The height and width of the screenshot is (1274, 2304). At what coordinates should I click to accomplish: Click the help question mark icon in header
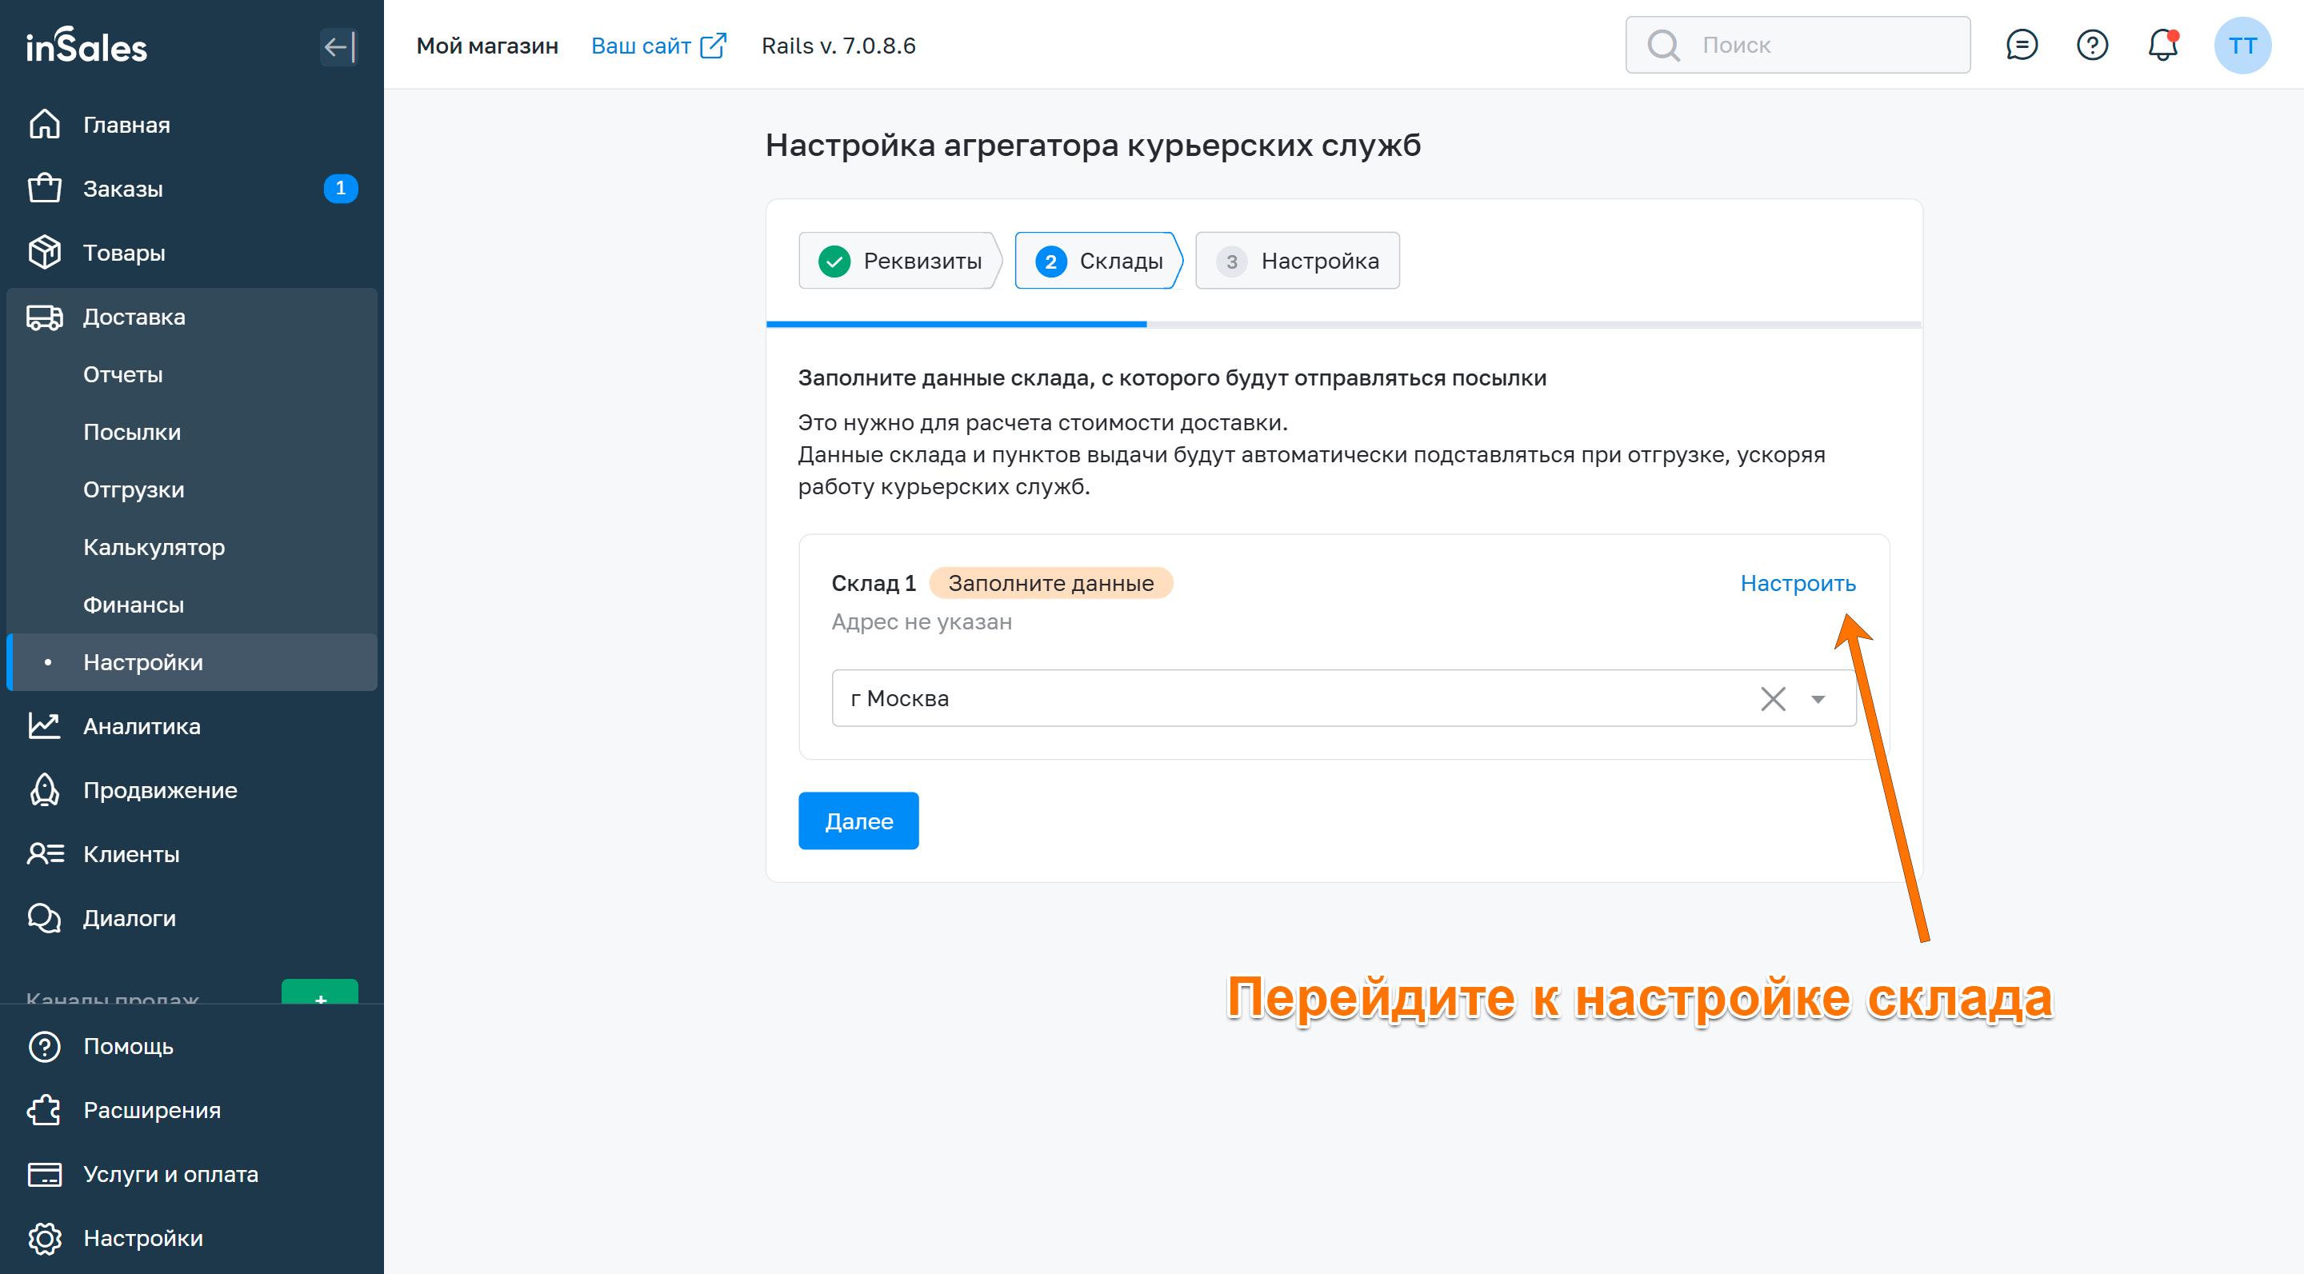pyautogui.click(x=2091, y=45)
